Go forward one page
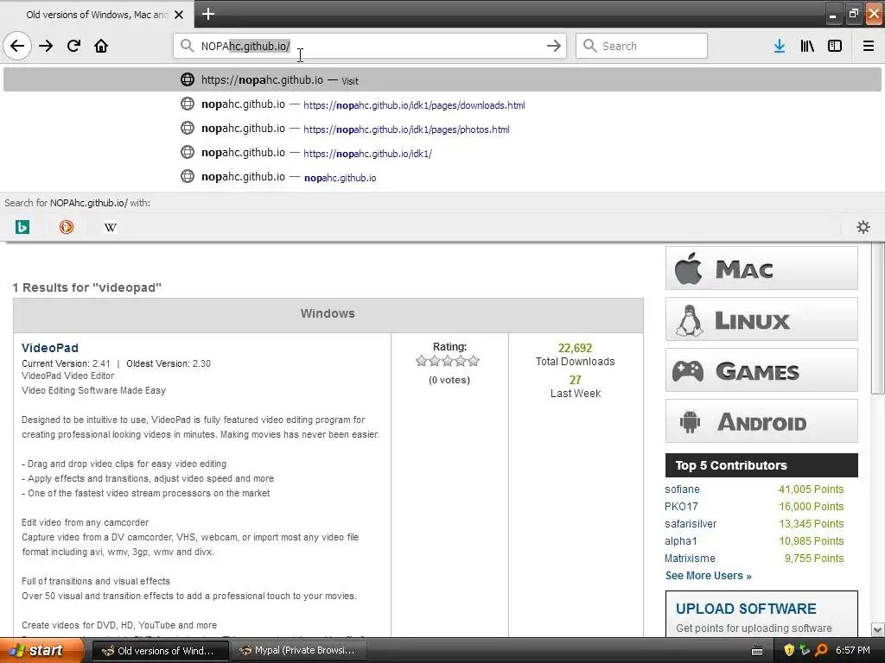 (46, 46)
